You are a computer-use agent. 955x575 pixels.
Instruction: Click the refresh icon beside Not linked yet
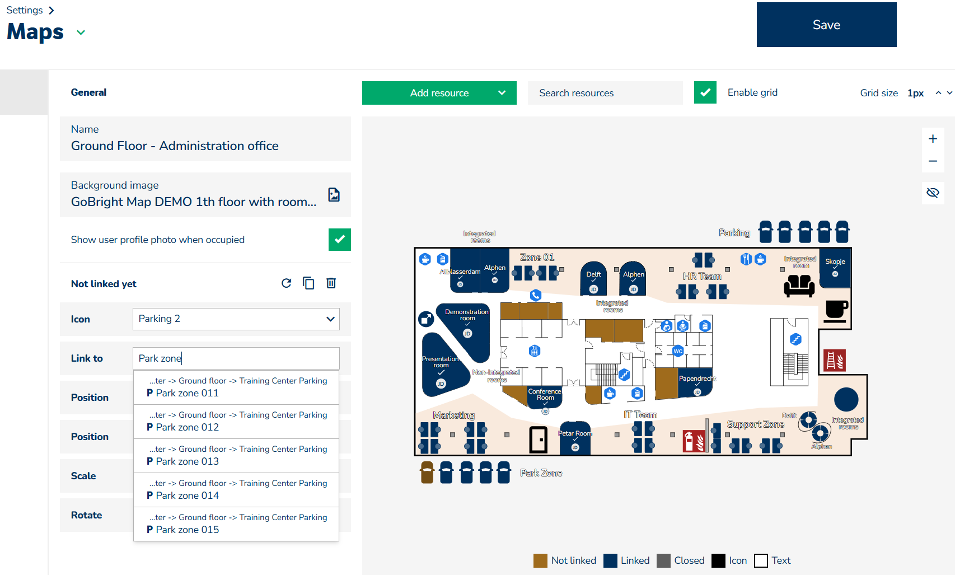(x=286, y=283)
